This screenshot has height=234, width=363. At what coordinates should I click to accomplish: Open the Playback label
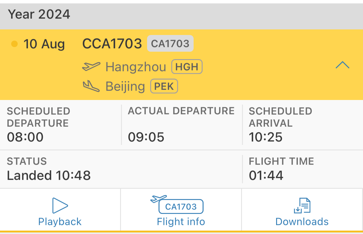click(x=60, y=222)
